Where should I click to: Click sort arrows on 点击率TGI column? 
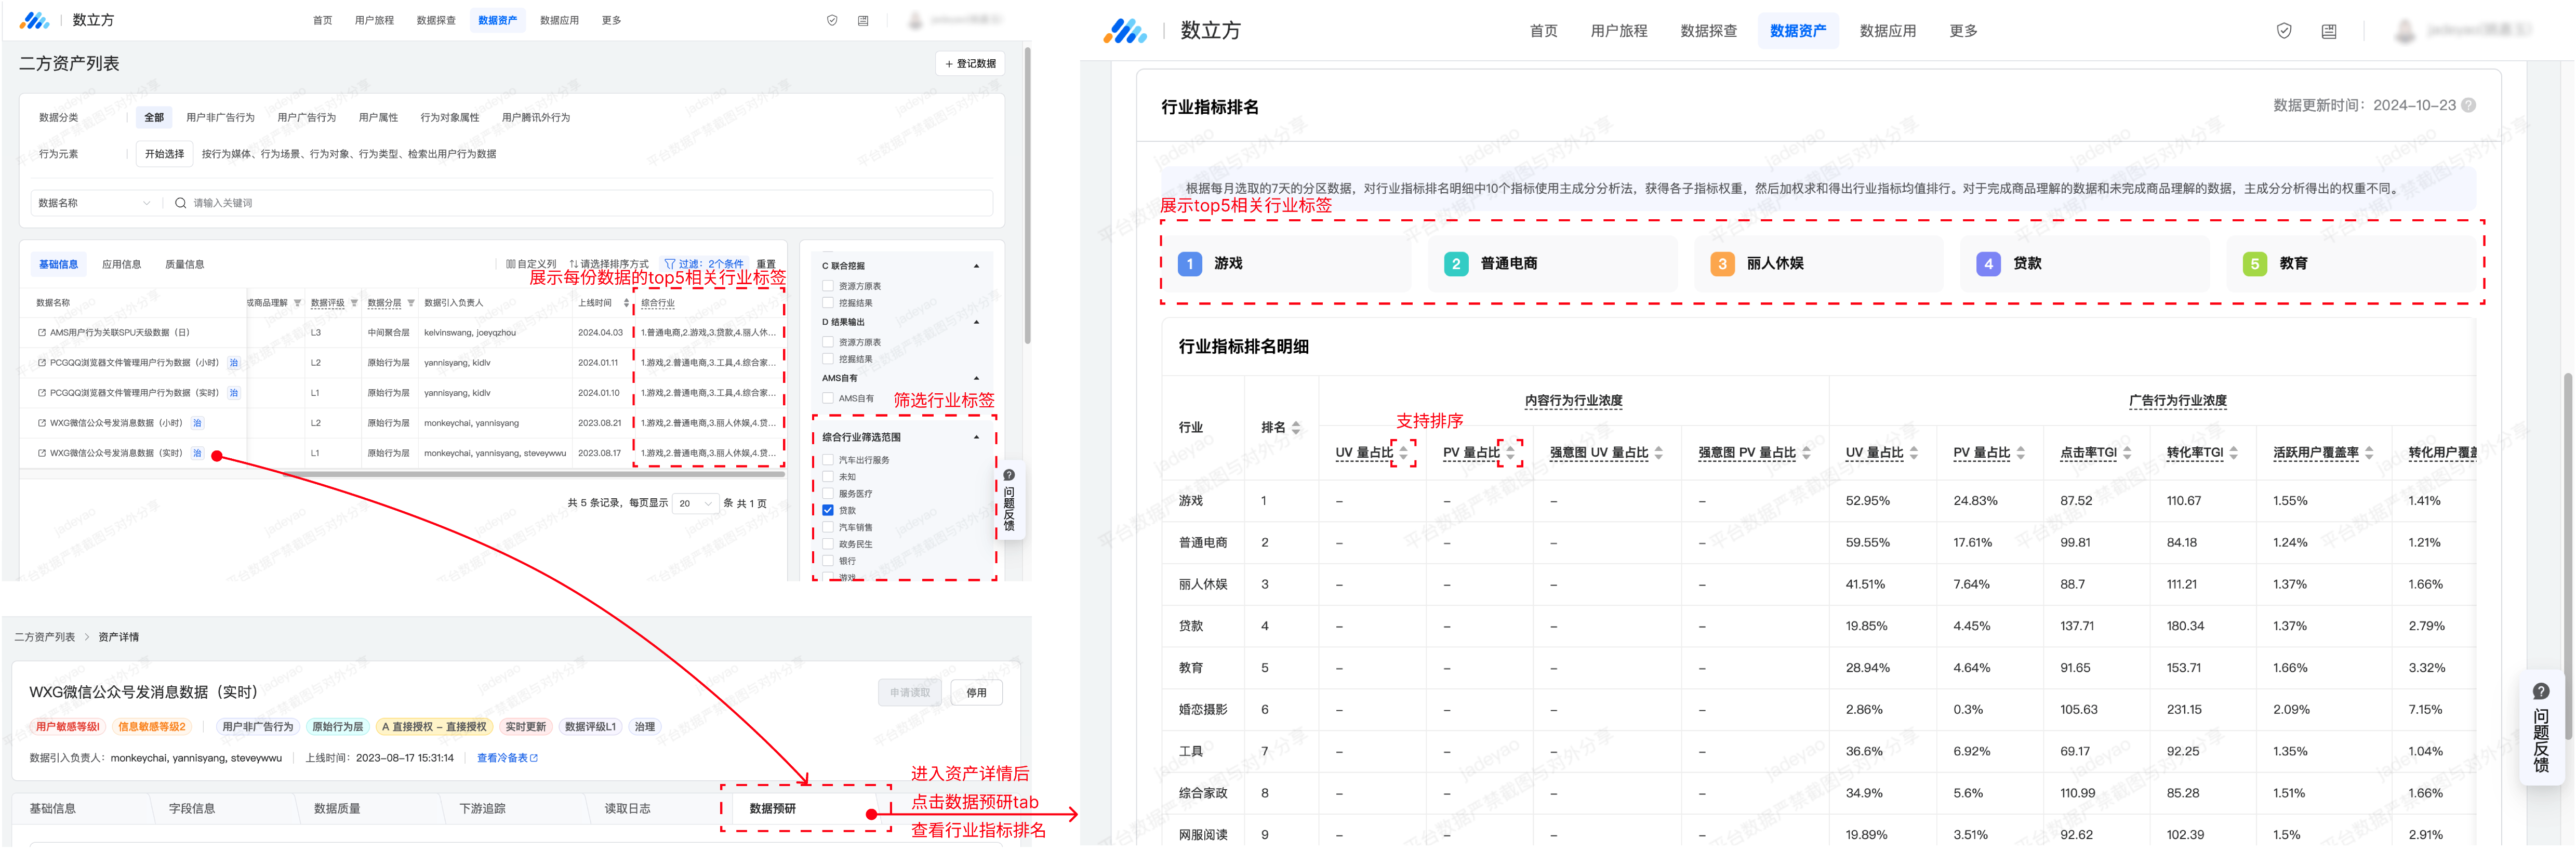click(x=2127, y=453)
